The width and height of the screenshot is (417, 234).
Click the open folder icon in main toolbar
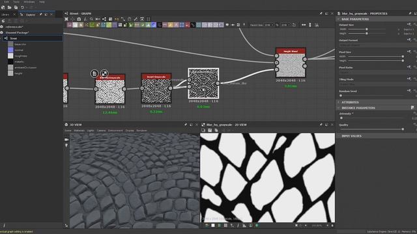[9, 7]
